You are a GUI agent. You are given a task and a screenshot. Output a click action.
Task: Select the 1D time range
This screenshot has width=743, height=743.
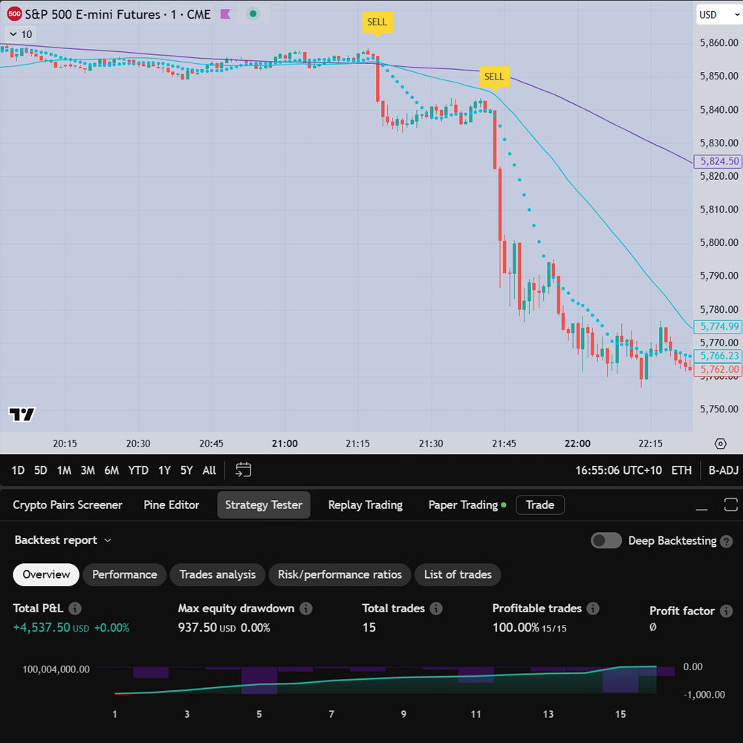[18, 470]
